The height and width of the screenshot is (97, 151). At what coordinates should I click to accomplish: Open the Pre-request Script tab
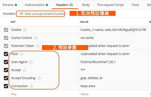[111, 5]
